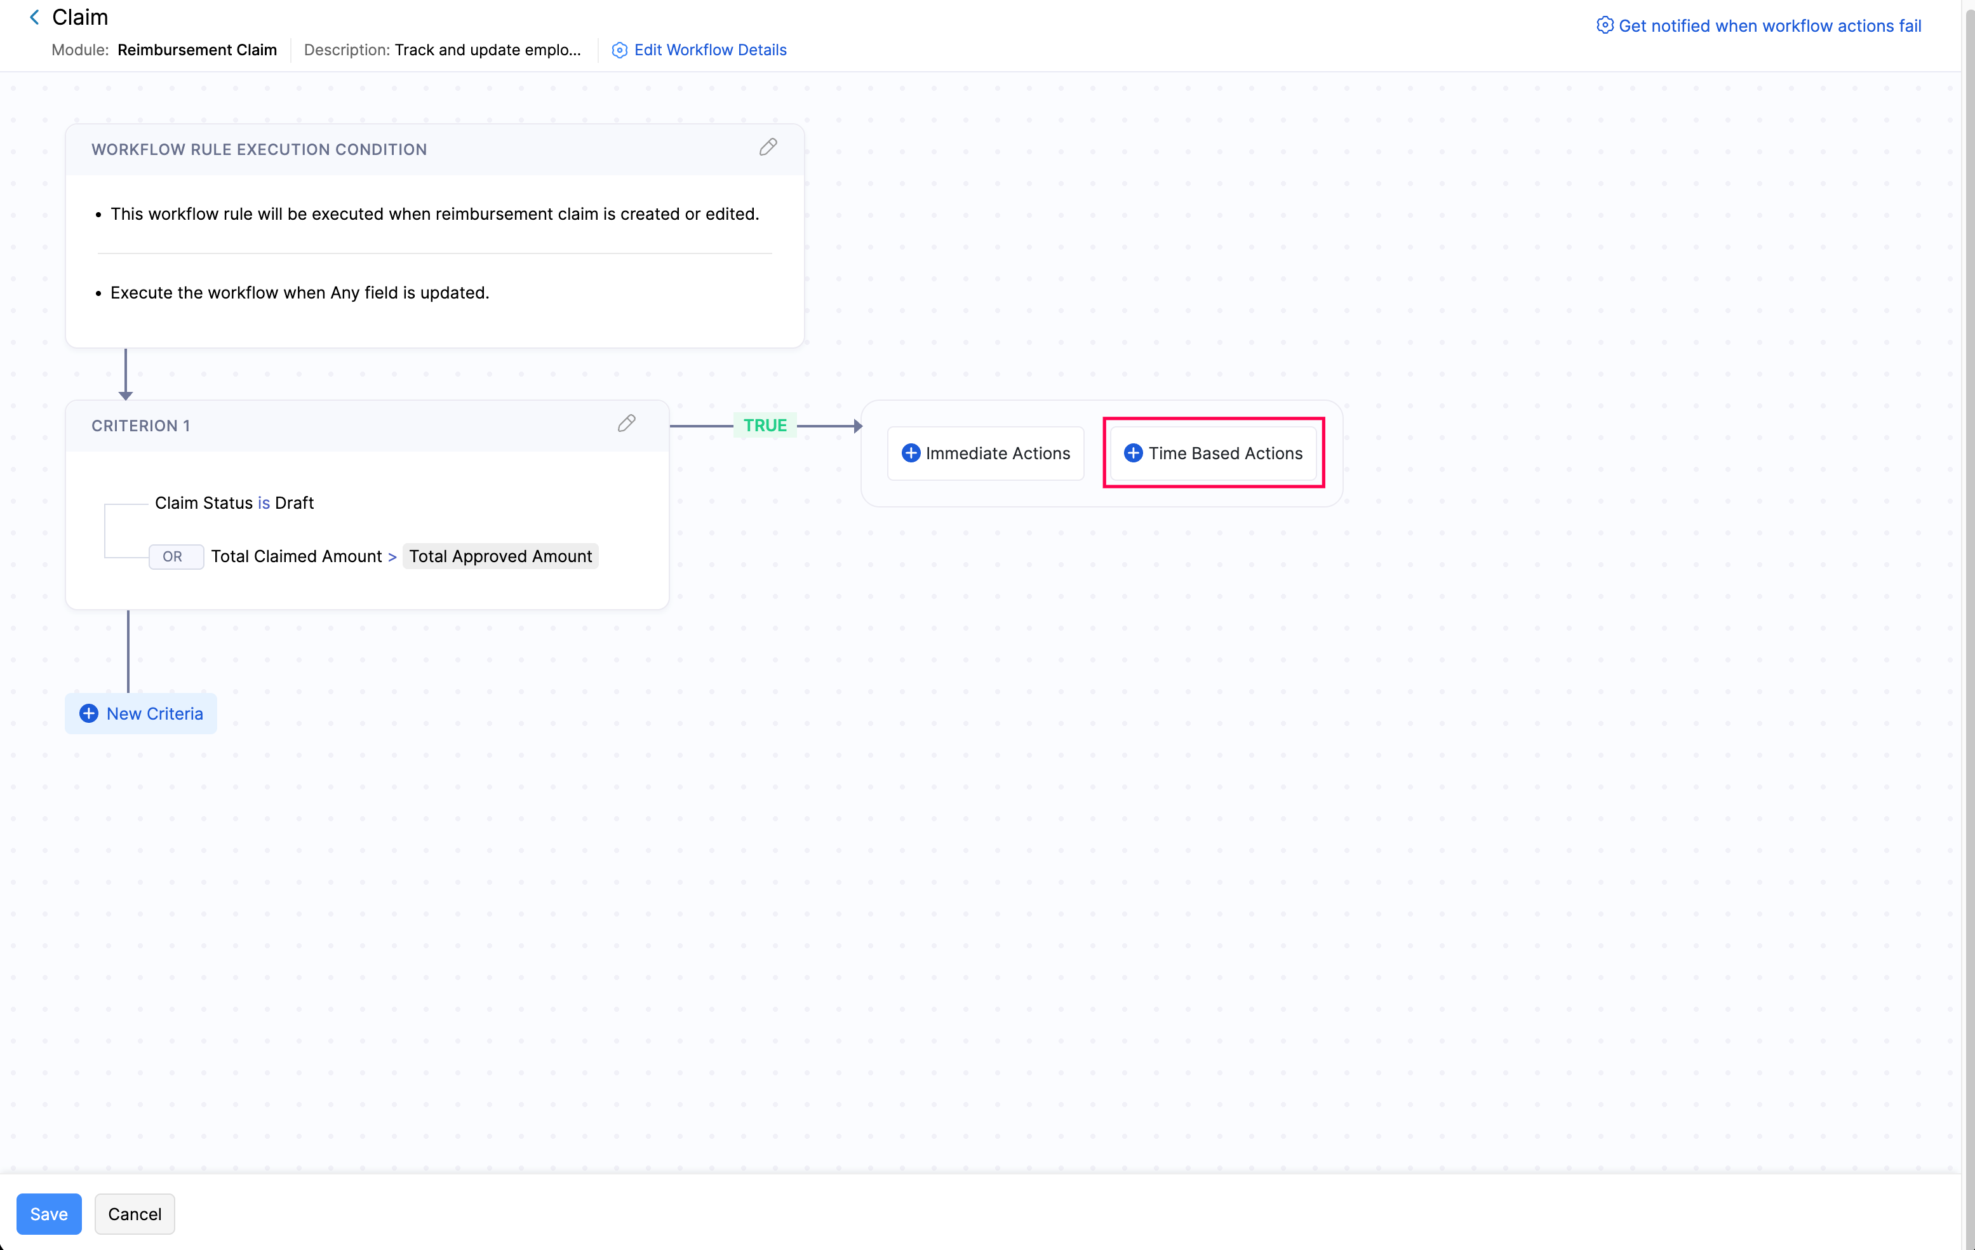Screen dimensions: 1975x1250
Task: Open Get notified when workflow actions fail
Action: point(1769,25)
